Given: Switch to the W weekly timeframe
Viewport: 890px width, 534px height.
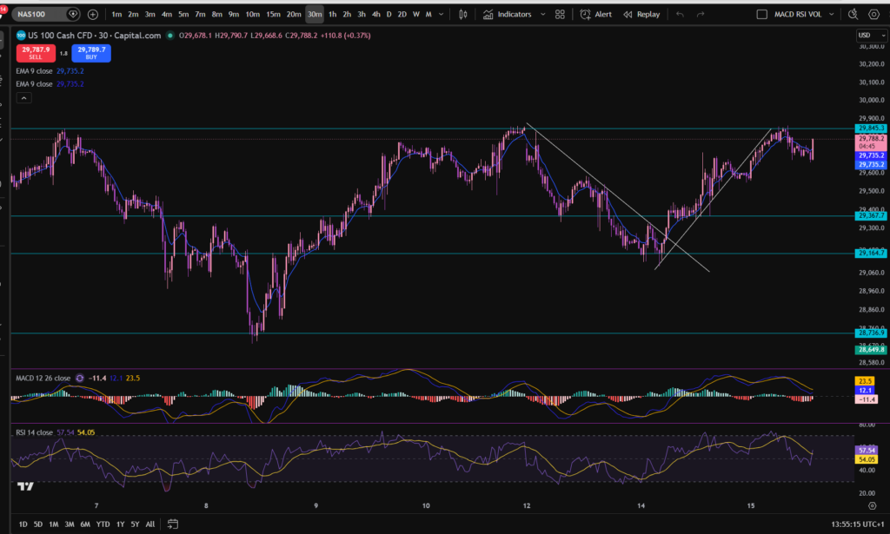Looking at the screenshot, I should (416, 14).
